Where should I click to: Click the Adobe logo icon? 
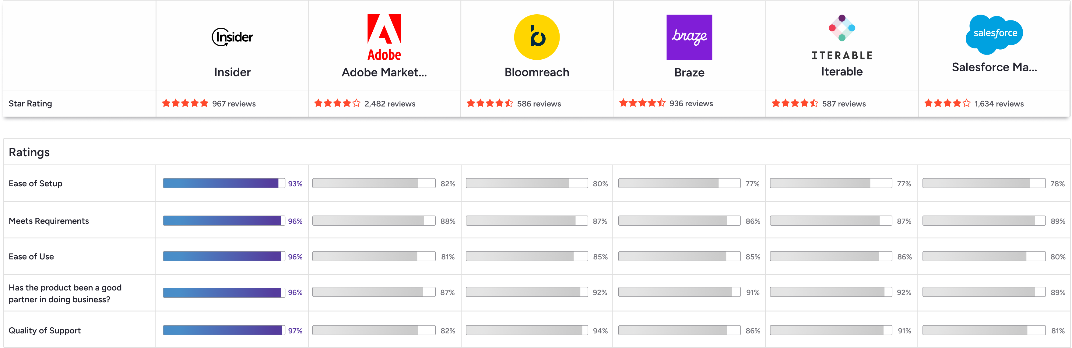(x=384, y=37)
